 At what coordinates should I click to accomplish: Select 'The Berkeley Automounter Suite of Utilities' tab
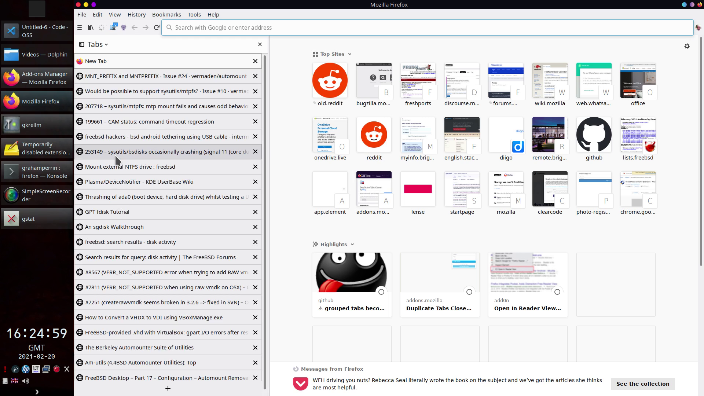coord(168,348)
